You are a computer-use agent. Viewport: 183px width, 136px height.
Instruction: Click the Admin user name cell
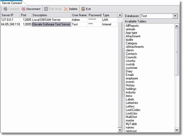(79, 20)
